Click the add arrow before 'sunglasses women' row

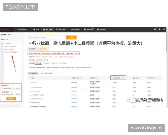[x=29, y=99]
